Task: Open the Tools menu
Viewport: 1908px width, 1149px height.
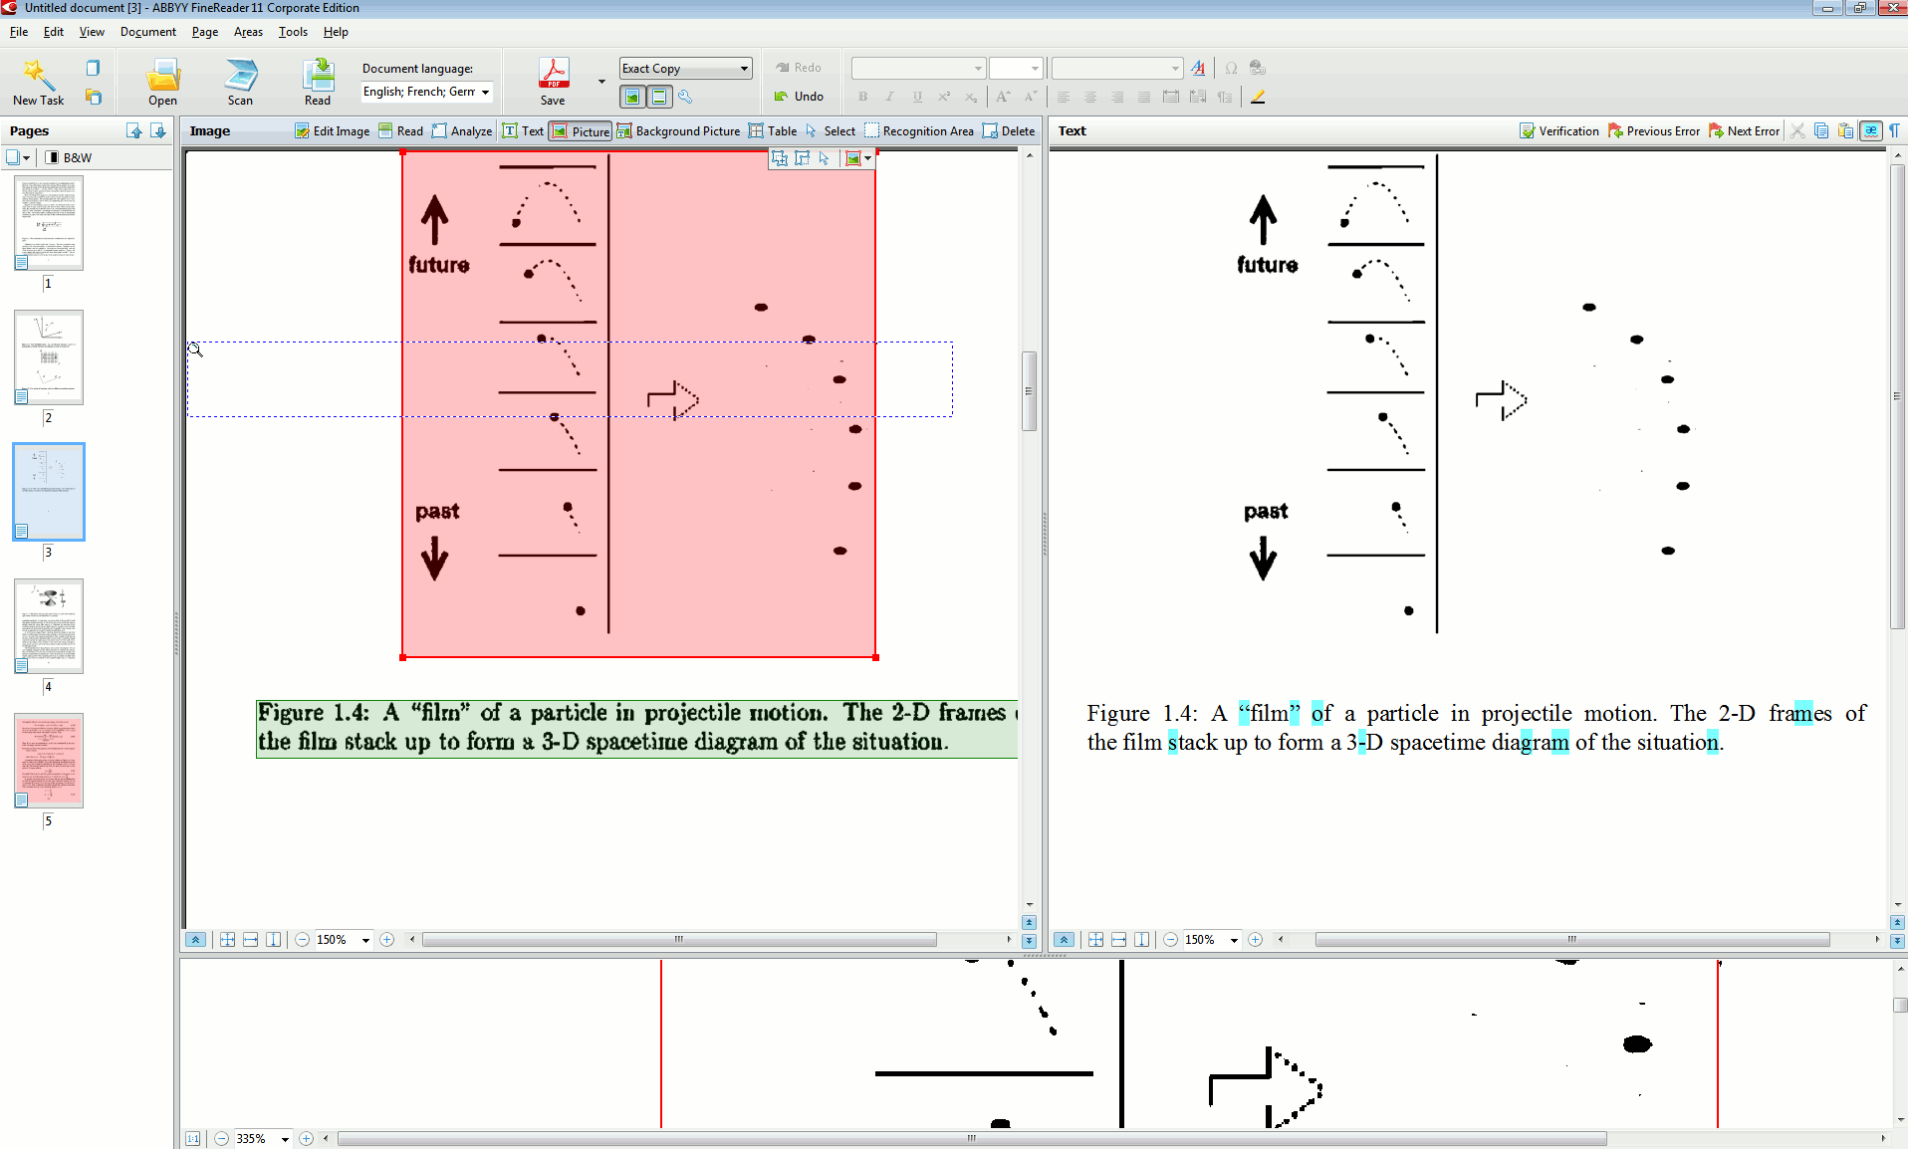Action: coord(293,32)
